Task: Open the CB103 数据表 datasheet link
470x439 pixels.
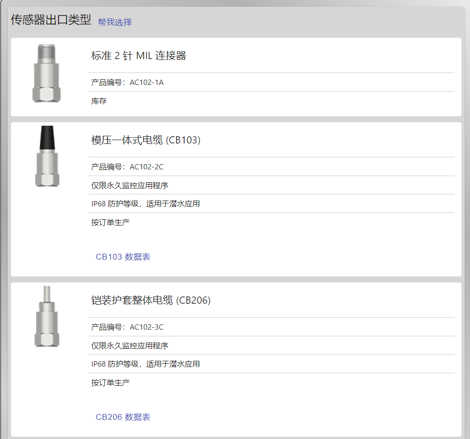Action: (x=123, y=257)
